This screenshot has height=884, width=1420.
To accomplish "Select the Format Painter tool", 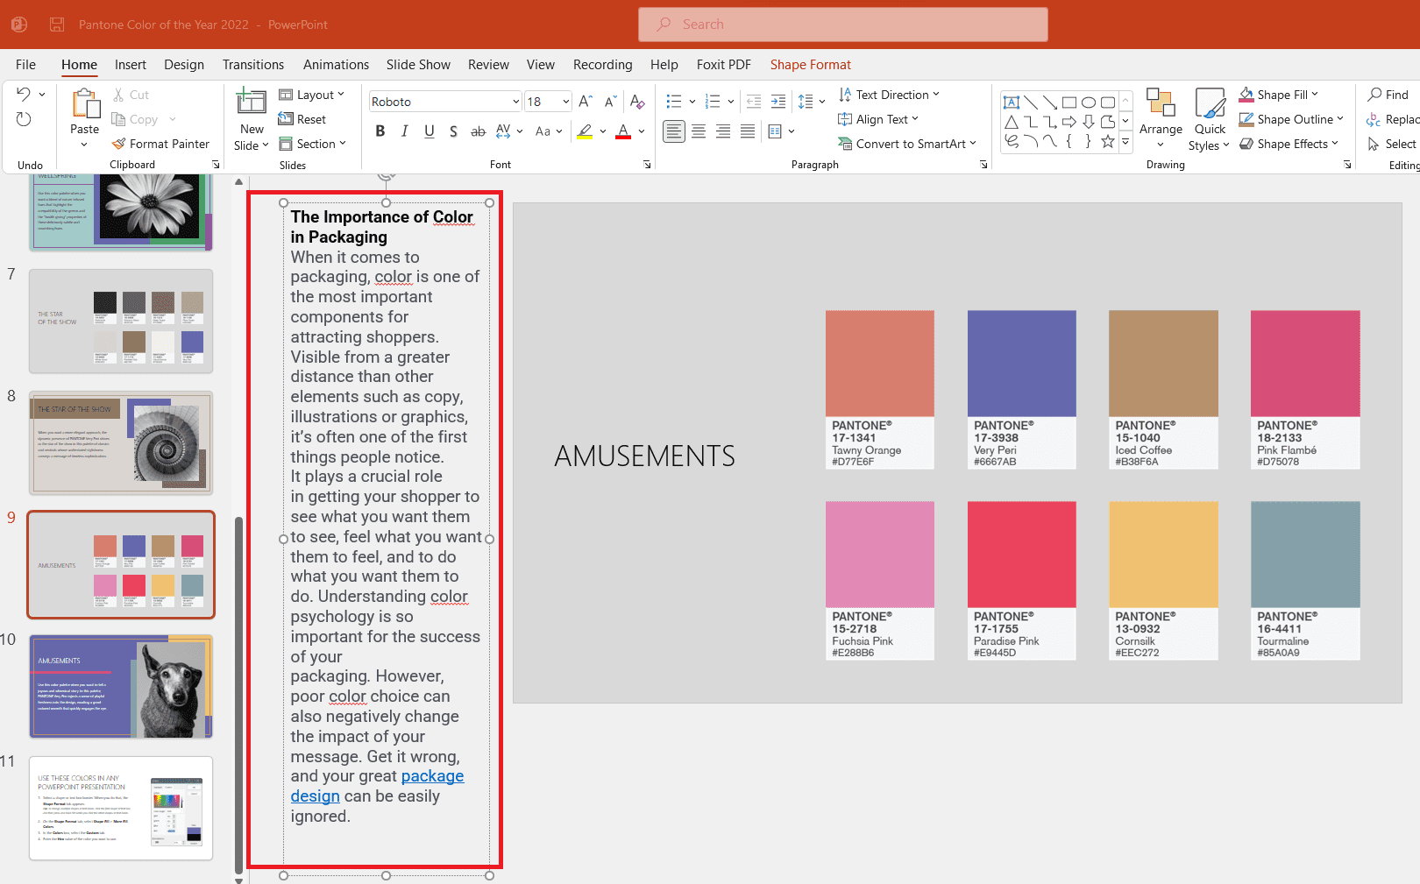I will 161,144.
